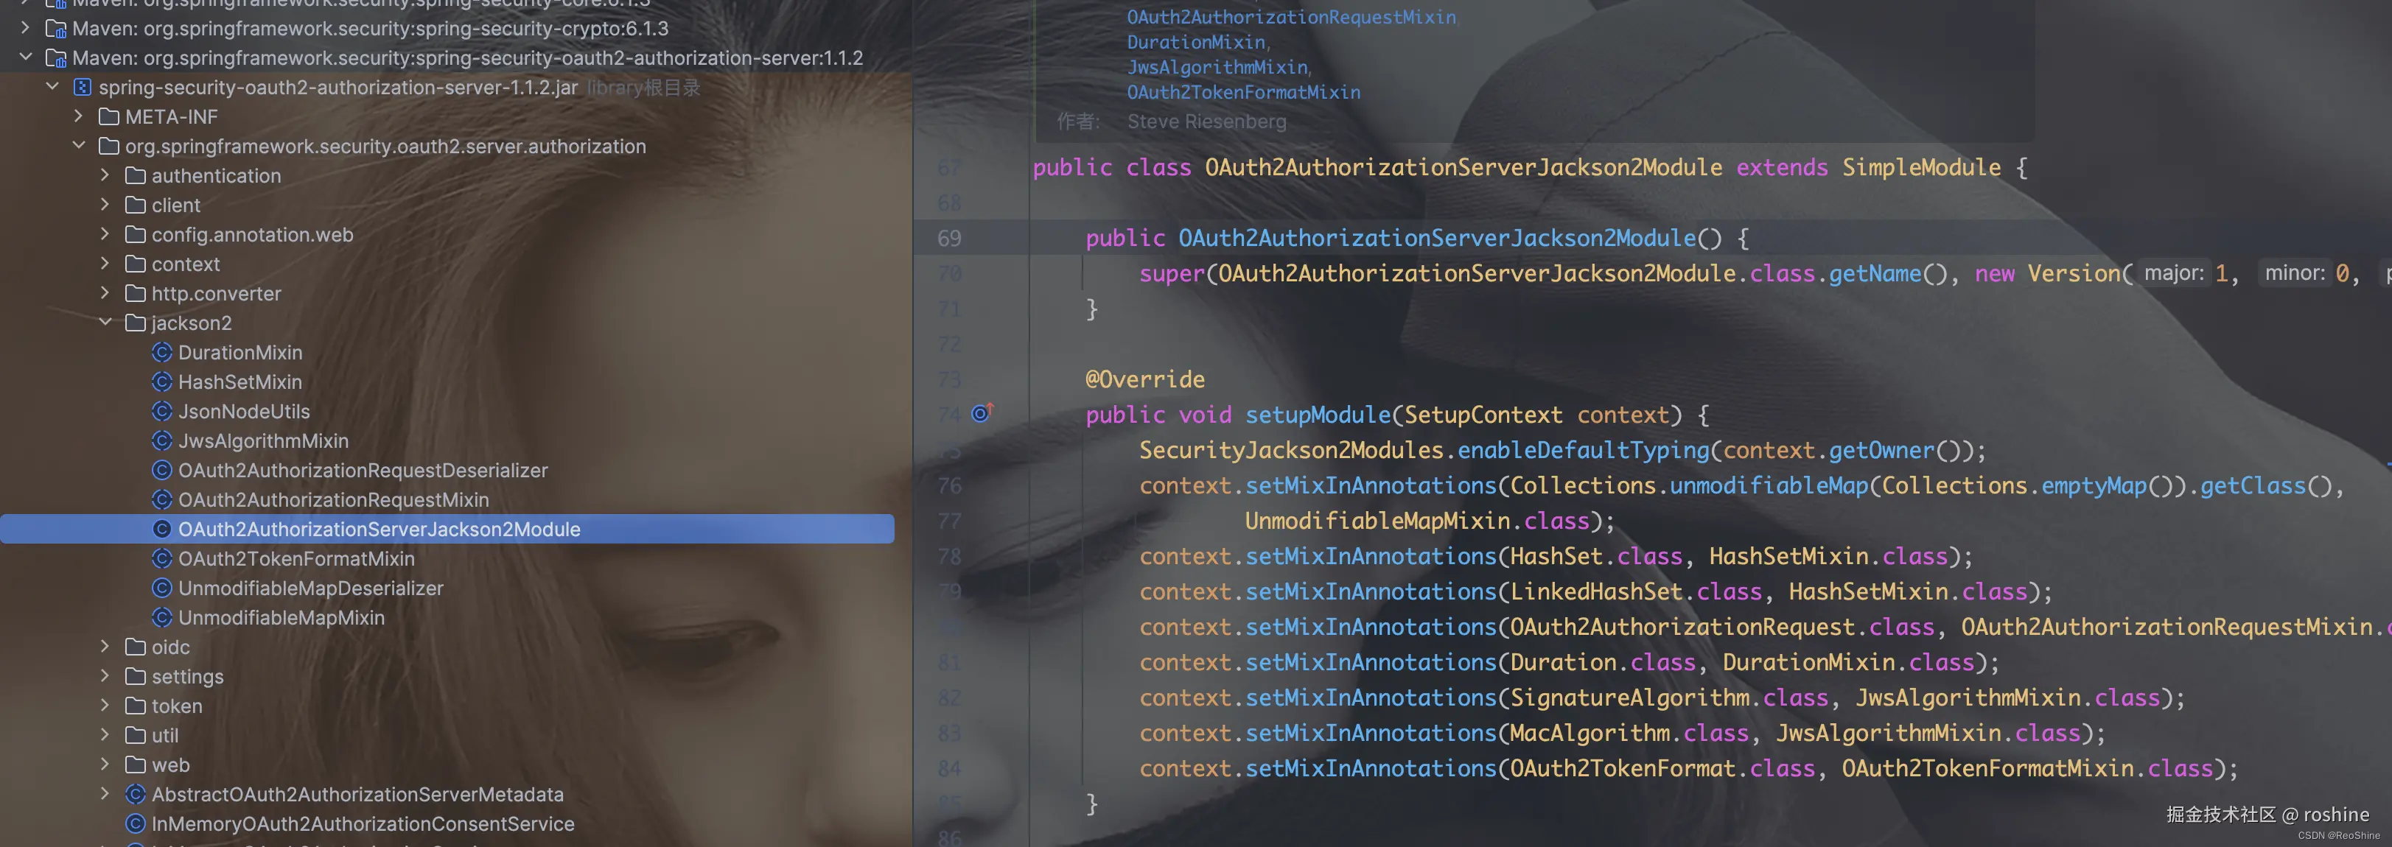Click line number 69 in gutter
The image size is (2392, 847).
[949, 239]
